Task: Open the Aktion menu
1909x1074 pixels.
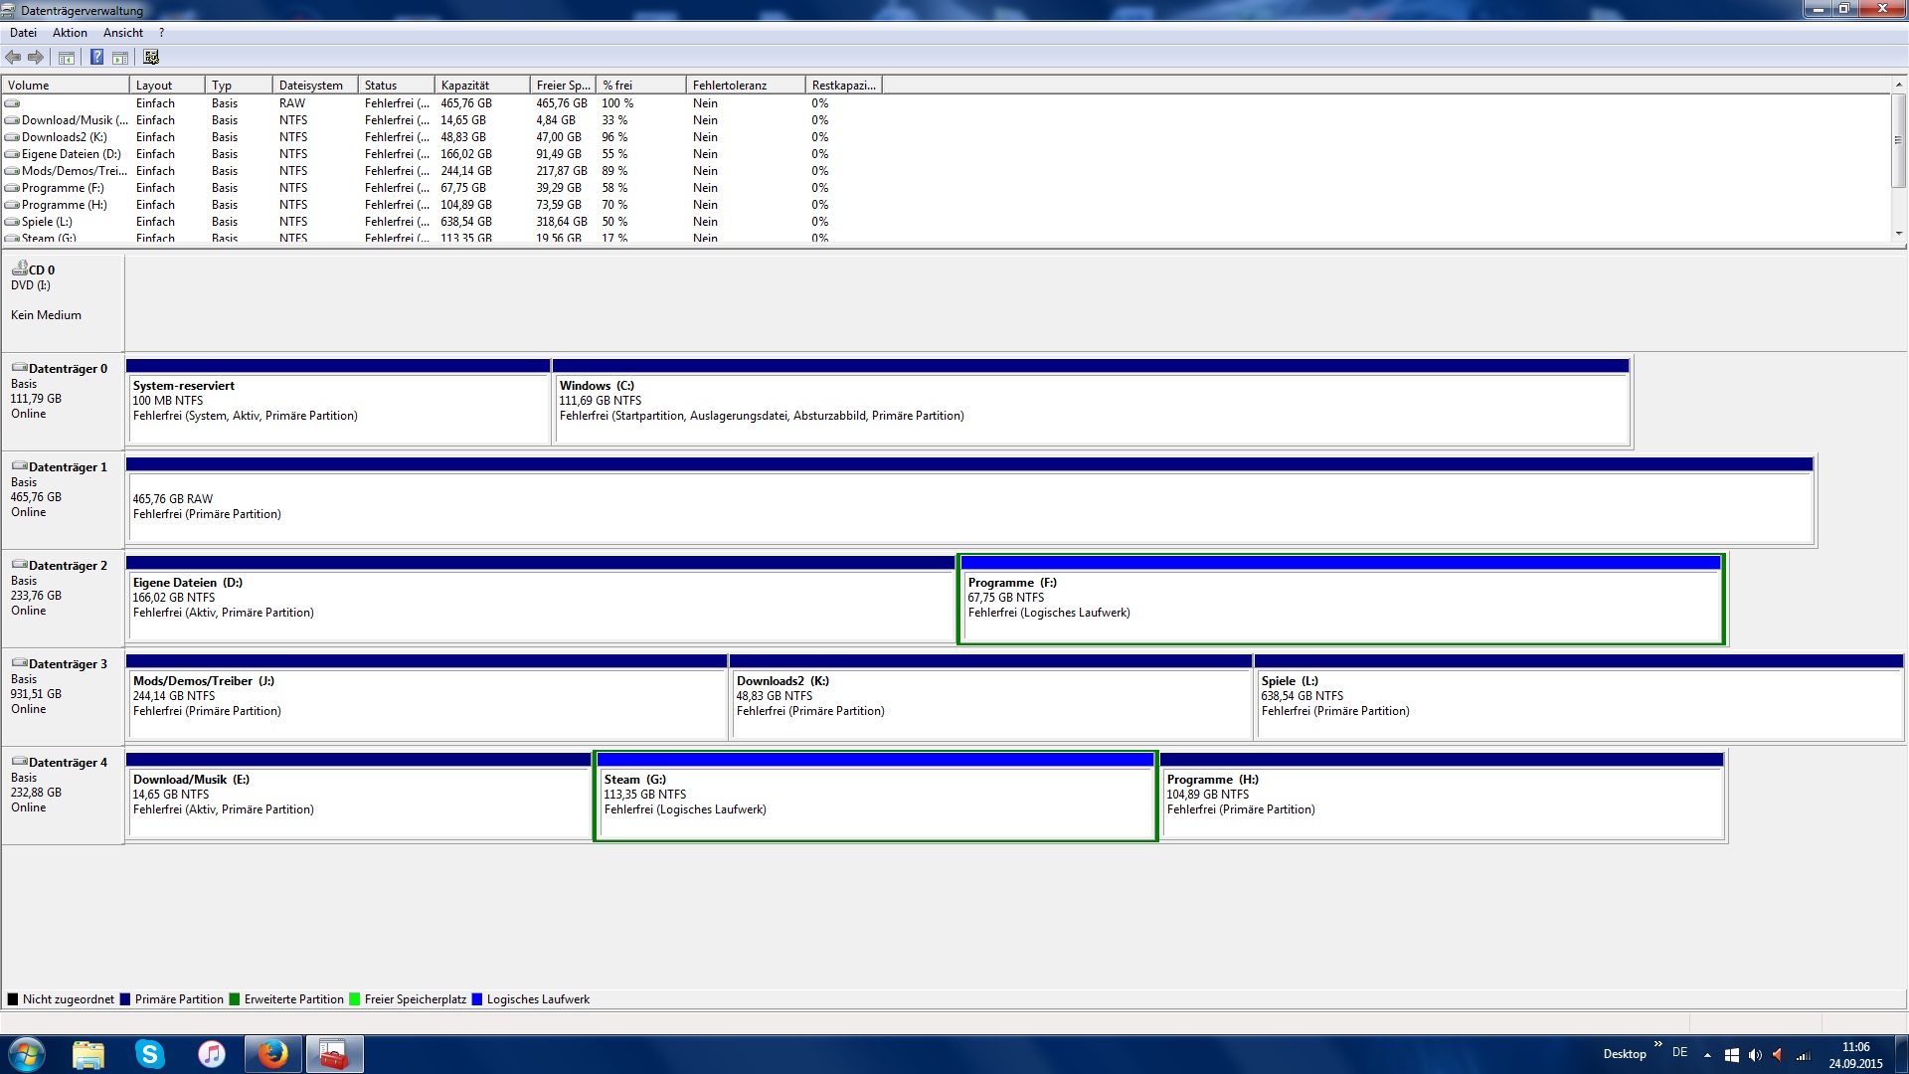Action: coord(70,33)
